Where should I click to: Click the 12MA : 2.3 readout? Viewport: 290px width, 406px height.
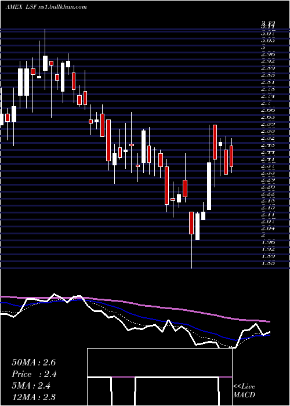pyautogui.click(x=34, y=397)
